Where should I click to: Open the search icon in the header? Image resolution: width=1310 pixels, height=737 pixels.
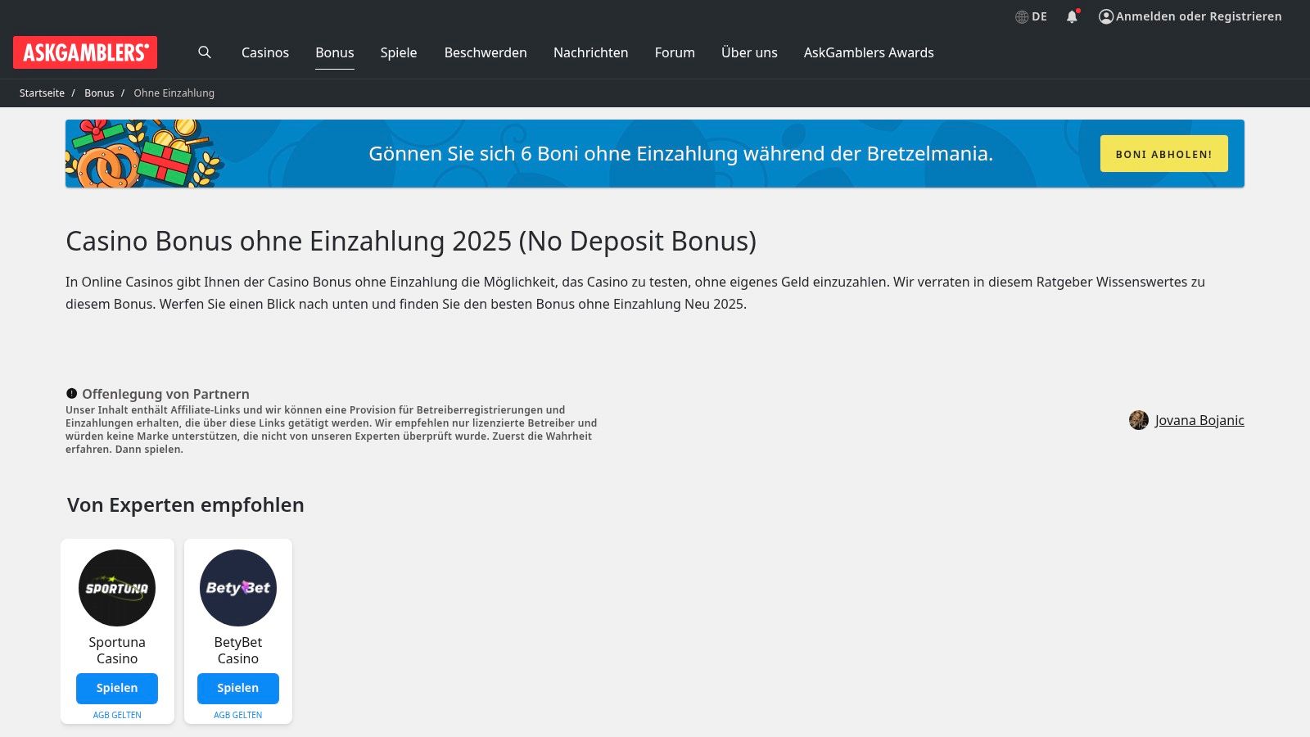(204, 52)
